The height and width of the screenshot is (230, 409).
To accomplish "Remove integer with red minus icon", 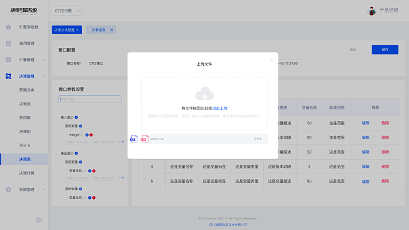I will tap(91, 135).
